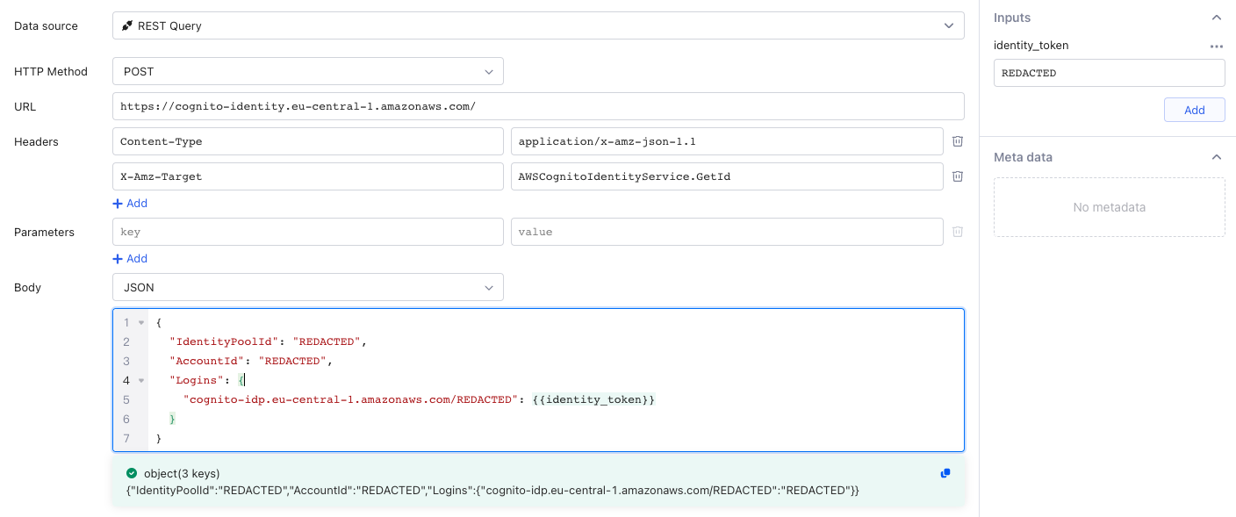Delete the Content-Type header via trash icon
This screenshot has width=1236, height=517.
pyautogui.click(x=957, y=140)
